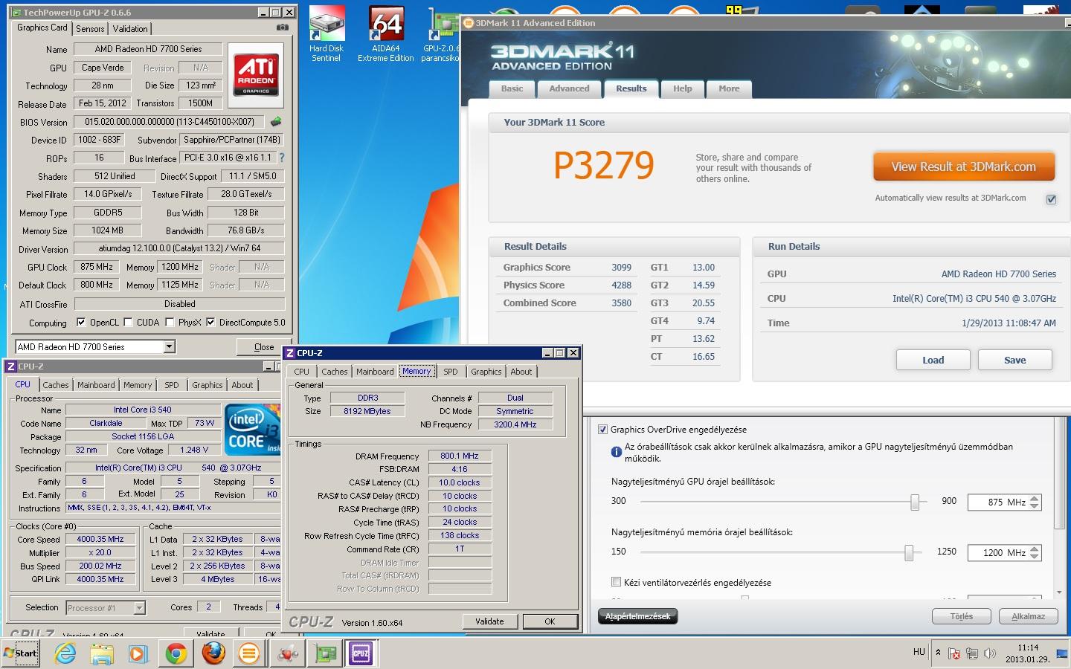The height and width of the screenshot is (669, 1071).
Task: Click the GPU clock slider handle
Action: coord(915,502)
